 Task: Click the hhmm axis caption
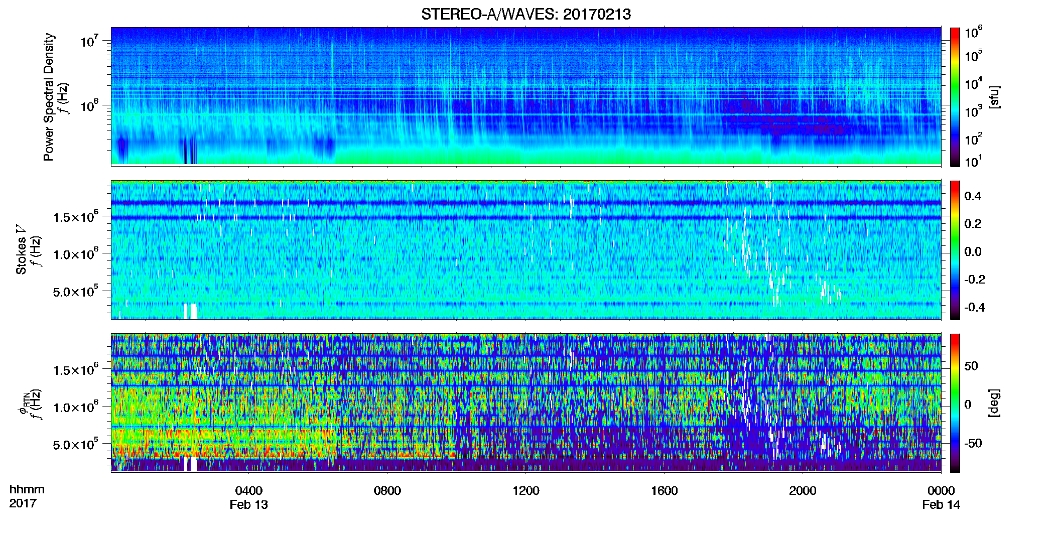point(27,490)
